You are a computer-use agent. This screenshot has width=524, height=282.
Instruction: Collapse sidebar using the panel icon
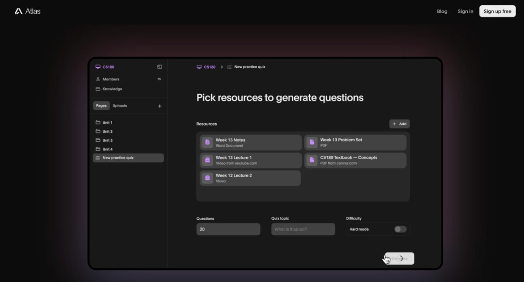pos(160,67)
